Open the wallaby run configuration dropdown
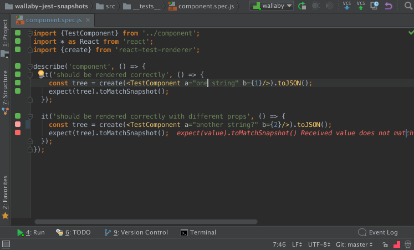Image resolution: width=414 pixels, height=250 pixels. (272, 6)
